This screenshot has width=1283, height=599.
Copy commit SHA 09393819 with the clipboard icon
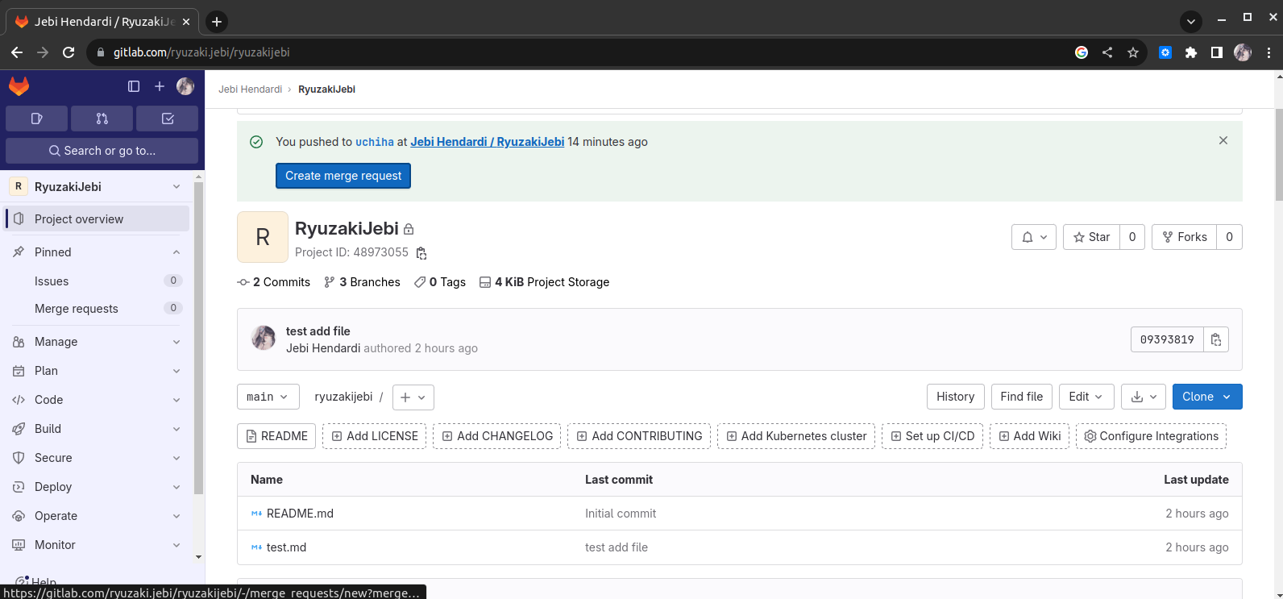(x=1216, y=339)
